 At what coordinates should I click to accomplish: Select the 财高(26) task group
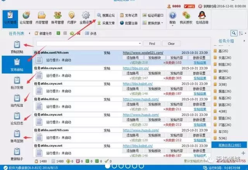[x=222, y=64]
